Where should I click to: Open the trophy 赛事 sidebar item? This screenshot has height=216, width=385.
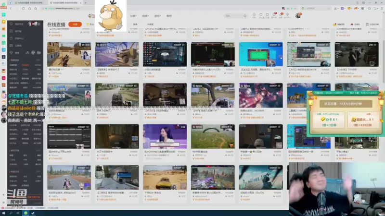(x=15, y=53)
